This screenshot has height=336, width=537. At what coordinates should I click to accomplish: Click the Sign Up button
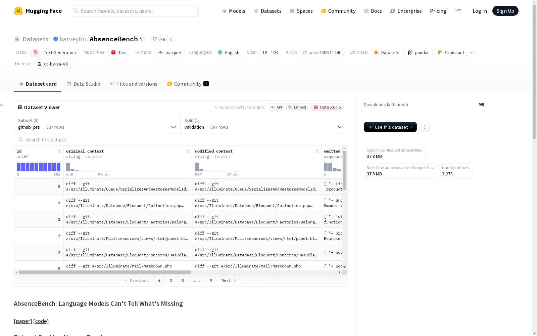505,11
